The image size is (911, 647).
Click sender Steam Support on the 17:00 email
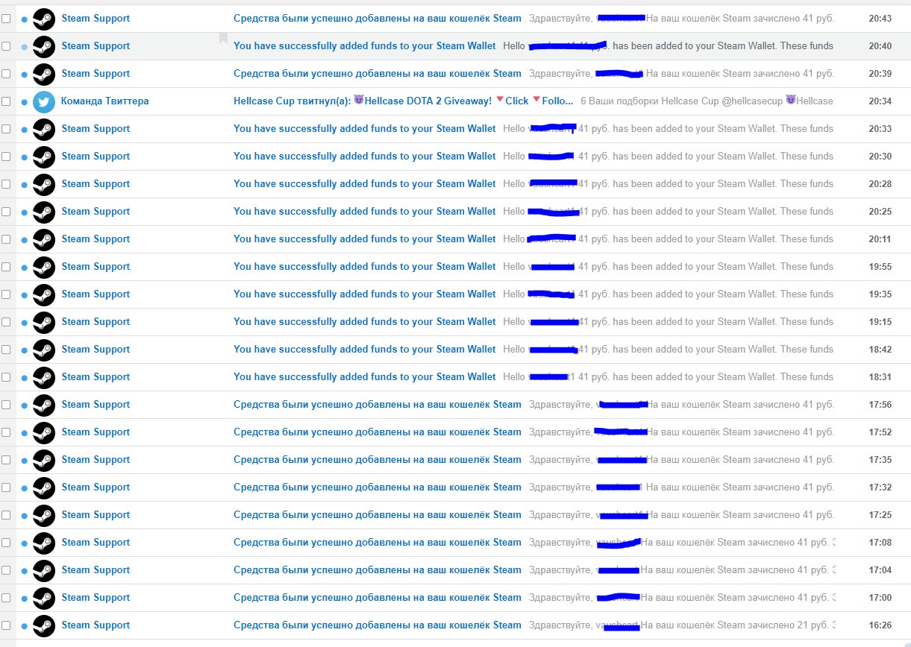tap(96, 598)
